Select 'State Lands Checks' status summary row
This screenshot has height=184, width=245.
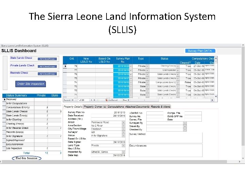coord(32,111)
